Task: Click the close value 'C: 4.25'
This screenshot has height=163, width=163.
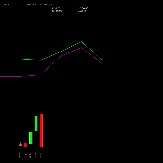Action: coord(56,8)
